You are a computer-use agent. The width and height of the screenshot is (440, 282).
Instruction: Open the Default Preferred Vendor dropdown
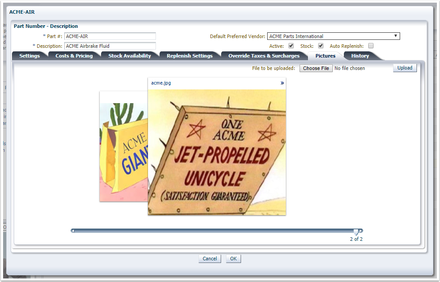click(333, 36)
